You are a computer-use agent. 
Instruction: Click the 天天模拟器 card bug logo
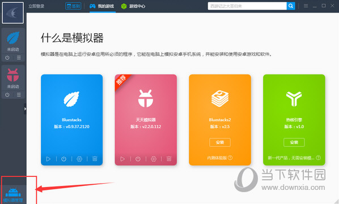[x=146, y=98]
